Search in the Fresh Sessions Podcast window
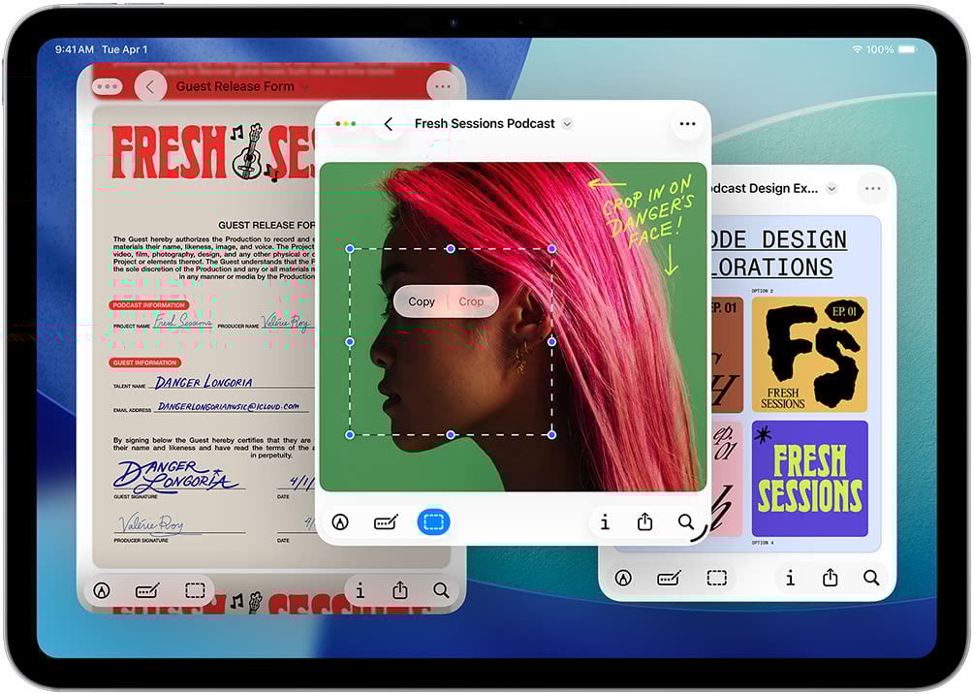 (686, 522)
